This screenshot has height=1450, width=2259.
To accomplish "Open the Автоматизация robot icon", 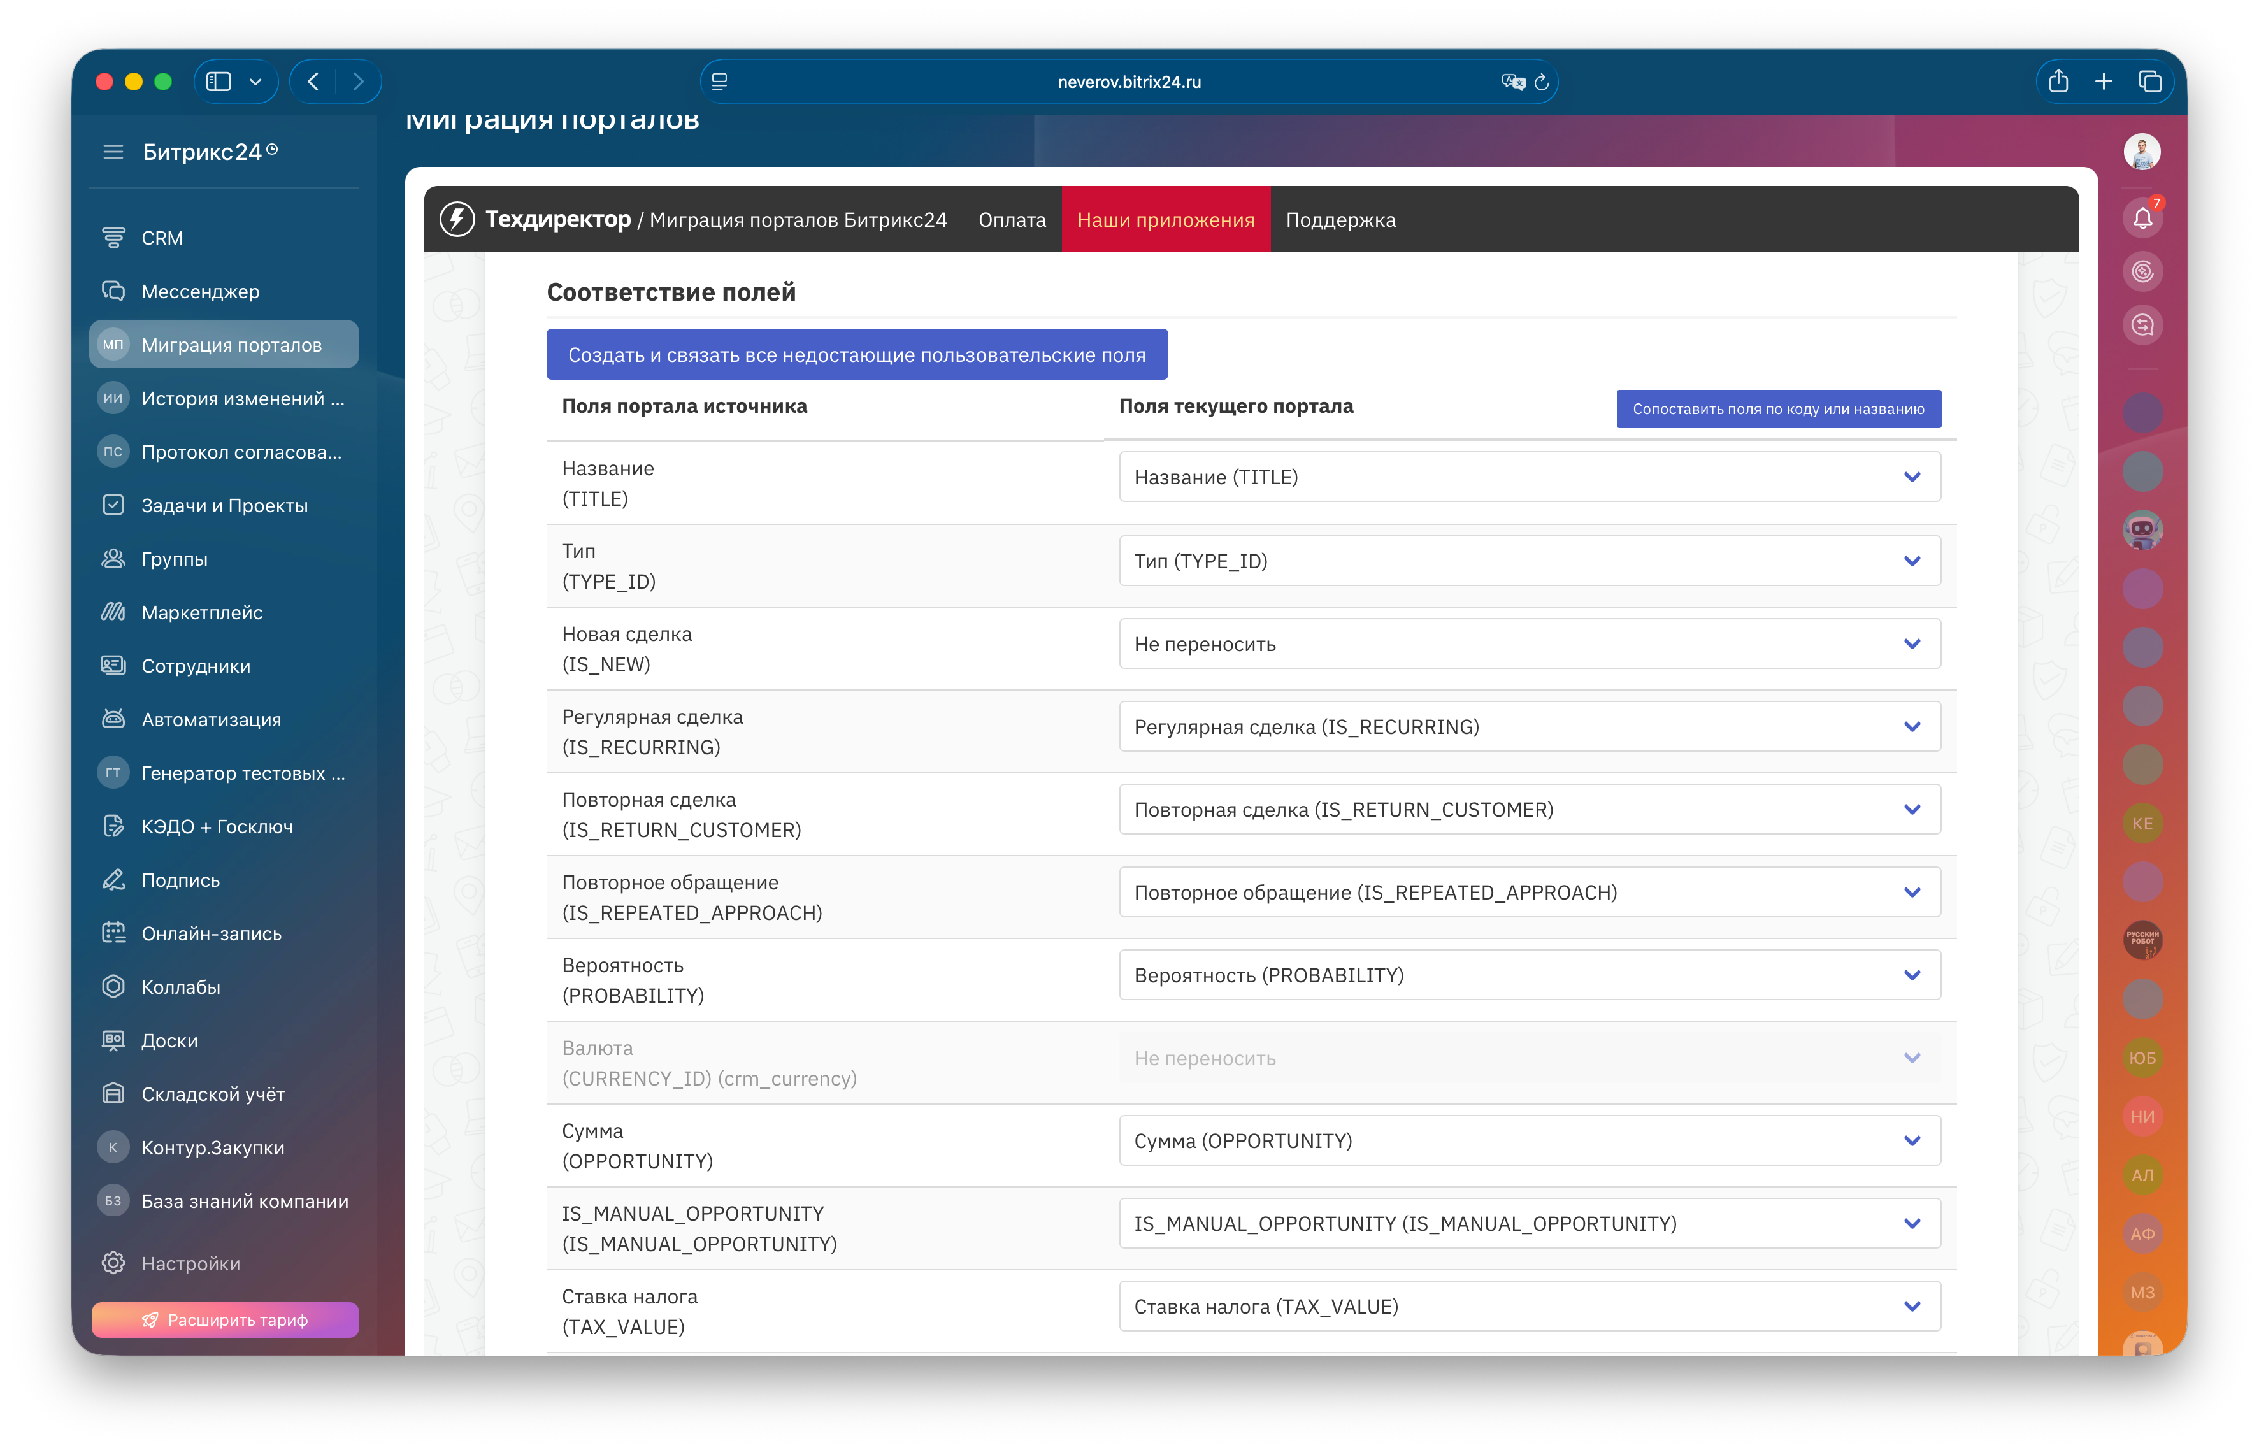I will click(x=113, y=719).
